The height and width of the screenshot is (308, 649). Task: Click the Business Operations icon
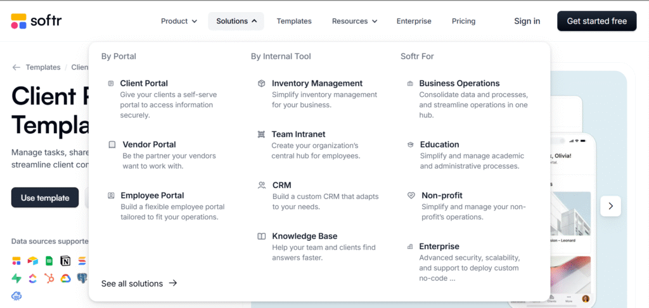coord(411,83)
